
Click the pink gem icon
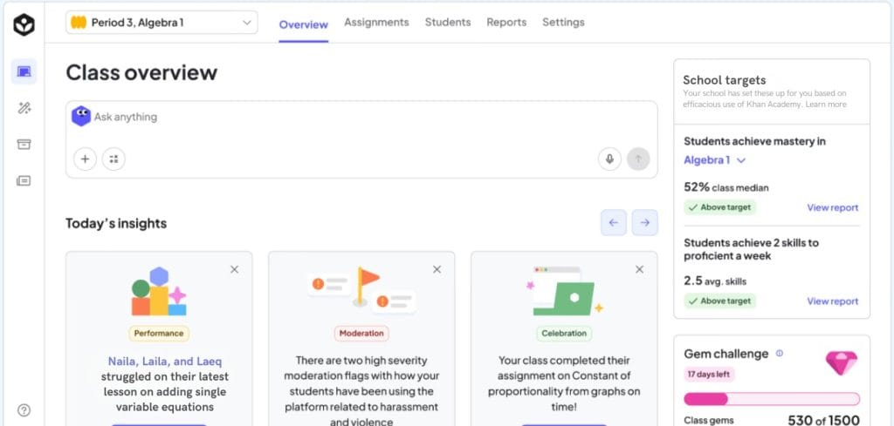841,363
